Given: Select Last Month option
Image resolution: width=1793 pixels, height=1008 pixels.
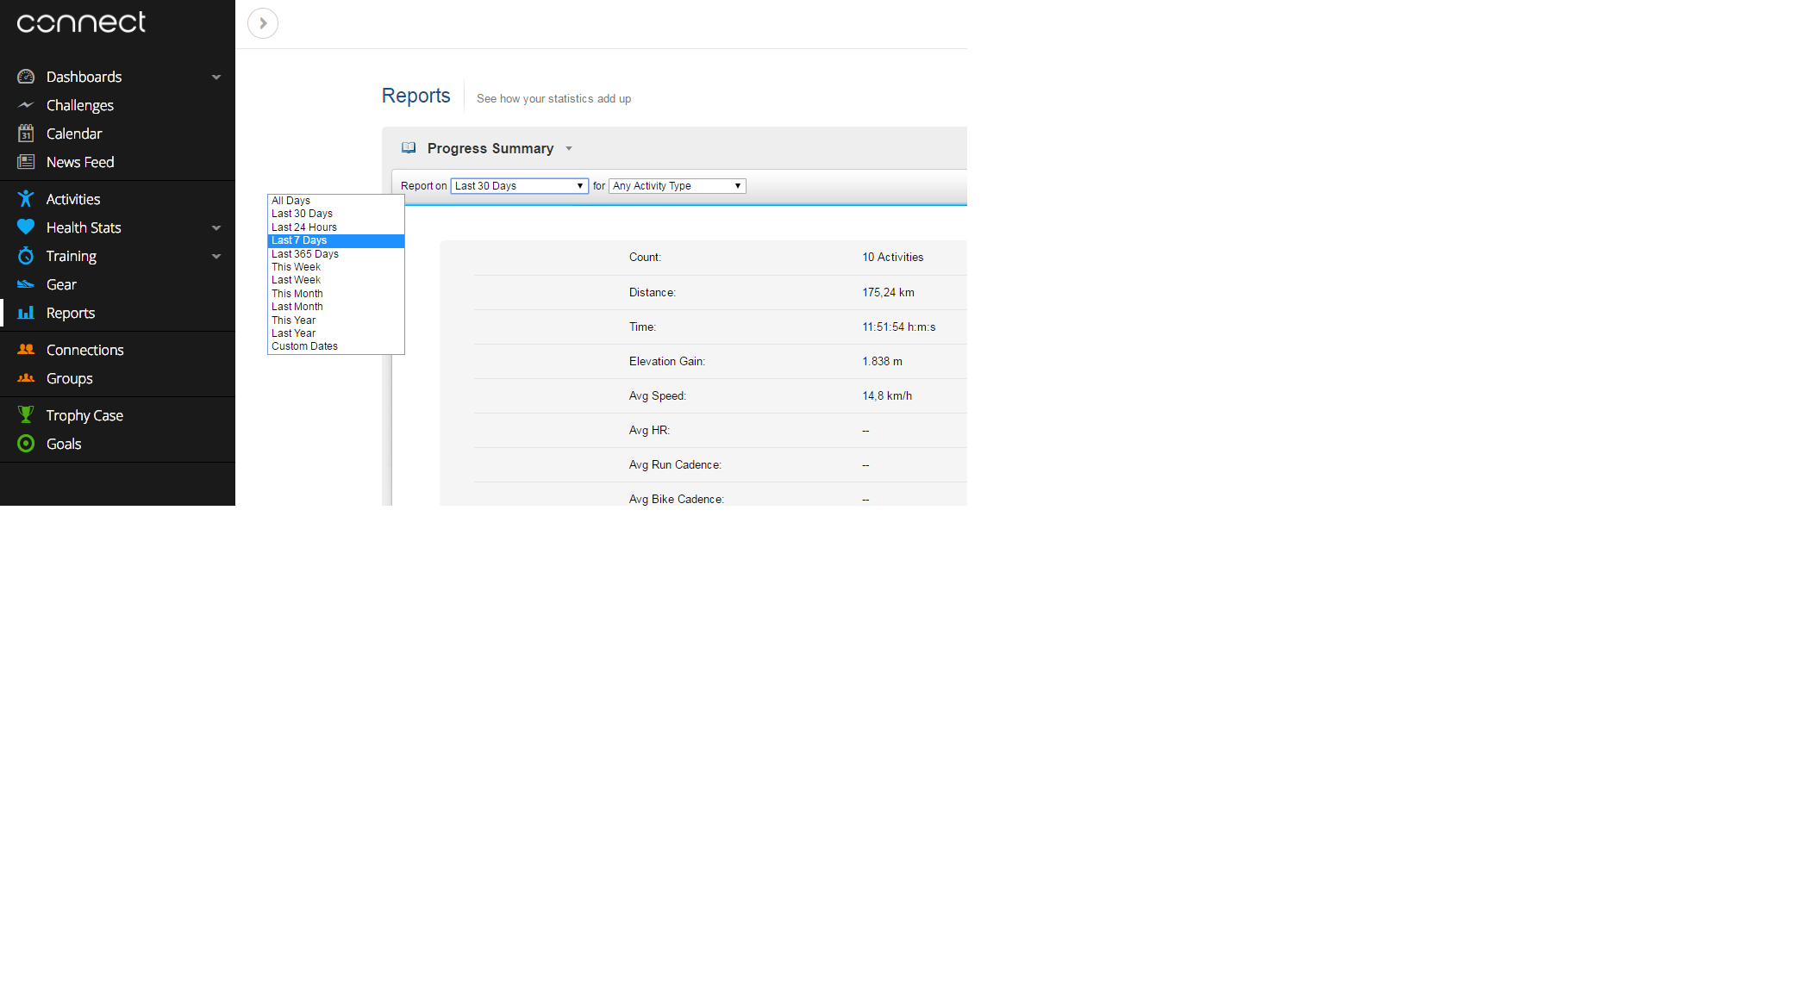Looking at the screenshot, I should coord(336,307).
